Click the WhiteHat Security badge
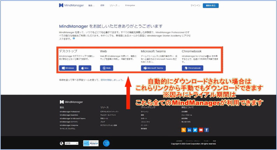277x150 pixels. click(x=91, y=143)
